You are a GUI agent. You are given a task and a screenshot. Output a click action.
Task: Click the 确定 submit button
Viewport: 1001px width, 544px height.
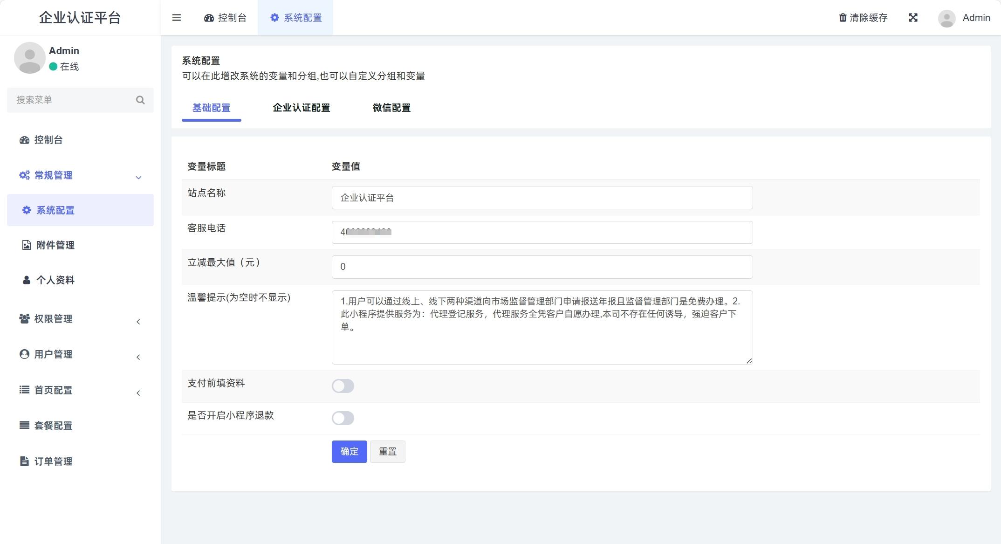349,451
